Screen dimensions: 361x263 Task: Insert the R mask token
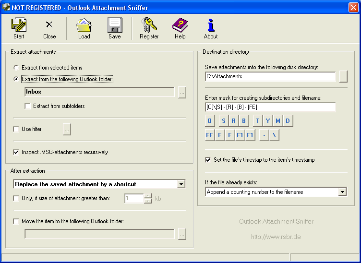click(x=234, y=121)
